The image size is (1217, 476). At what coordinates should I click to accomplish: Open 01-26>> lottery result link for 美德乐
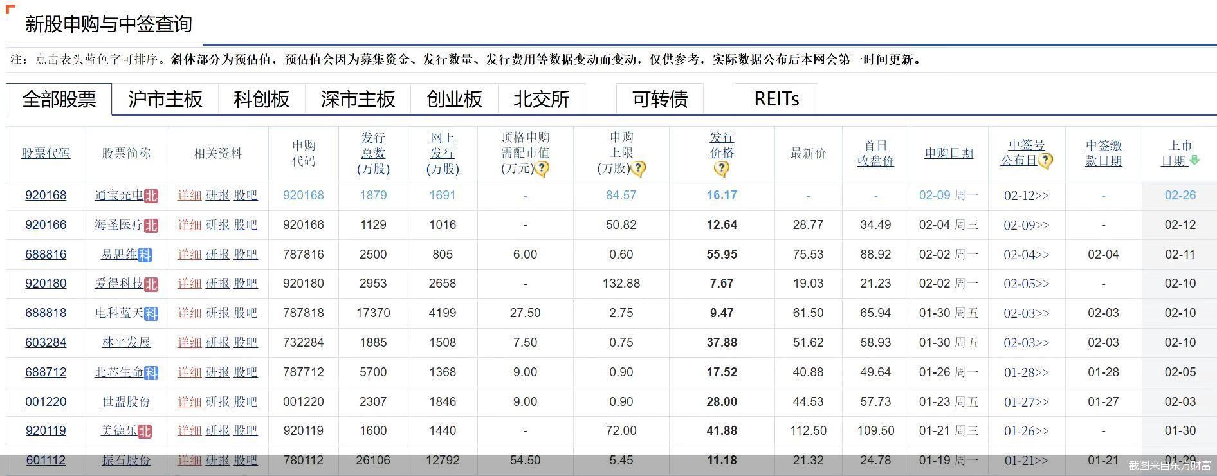pyautogui.click(x=1027, y=431)
